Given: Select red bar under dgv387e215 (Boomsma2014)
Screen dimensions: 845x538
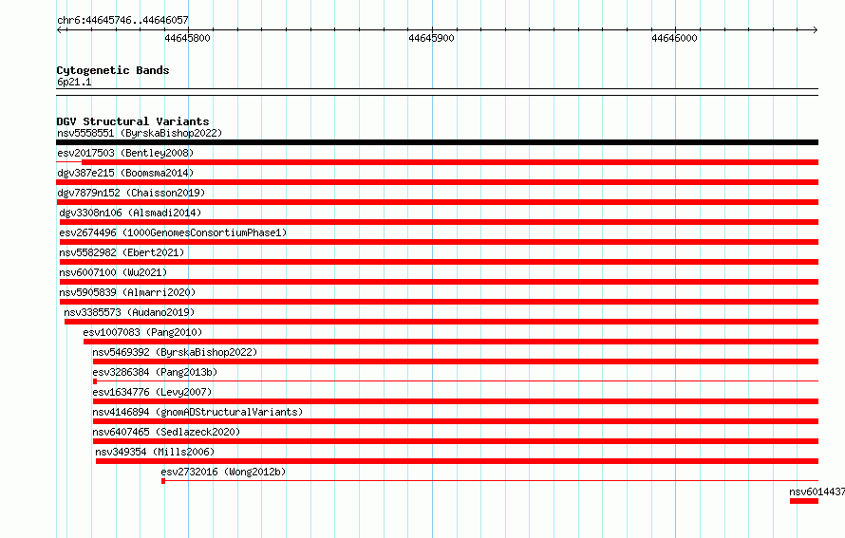Looking at the screenshot, I should point(437,182).
